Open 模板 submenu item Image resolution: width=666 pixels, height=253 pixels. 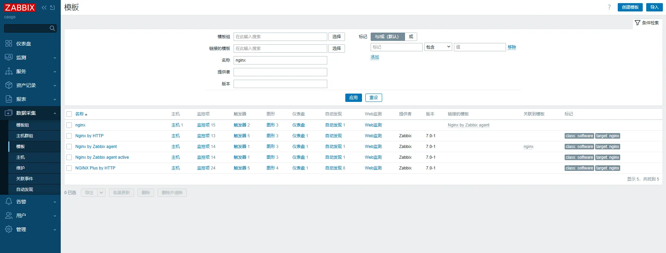coord(34,147)
